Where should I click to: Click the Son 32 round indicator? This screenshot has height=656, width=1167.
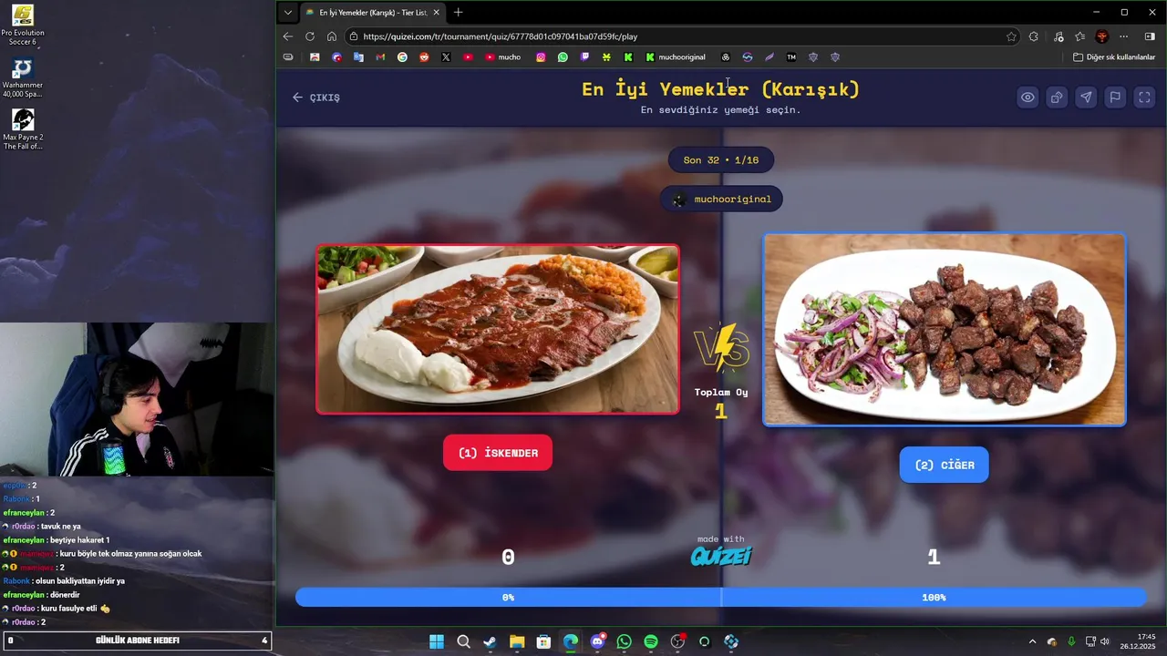coord(721,160)
